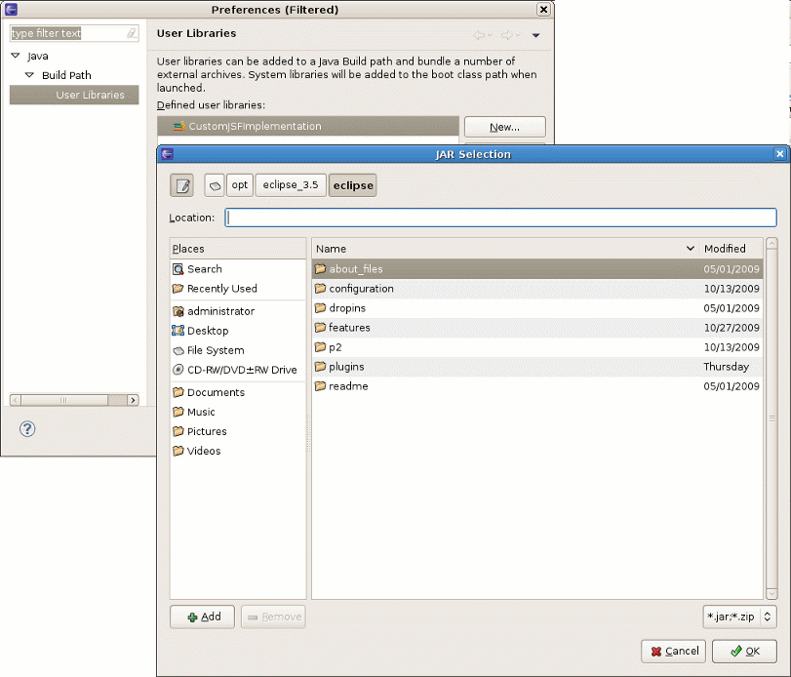The width and height of the screenshot is (791, 677).
Task: Select the plugins folder
Action: 346,367
